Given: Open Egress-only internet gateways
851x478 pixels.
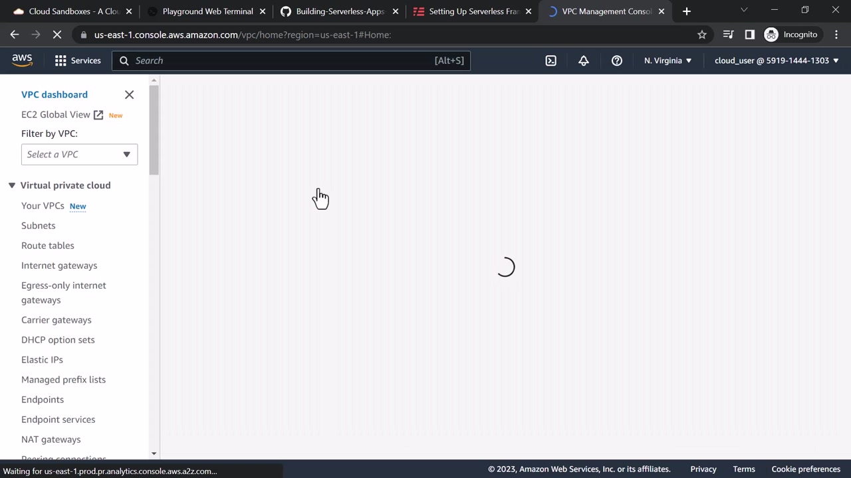Looking at the screenshot, I should [64, 293].
